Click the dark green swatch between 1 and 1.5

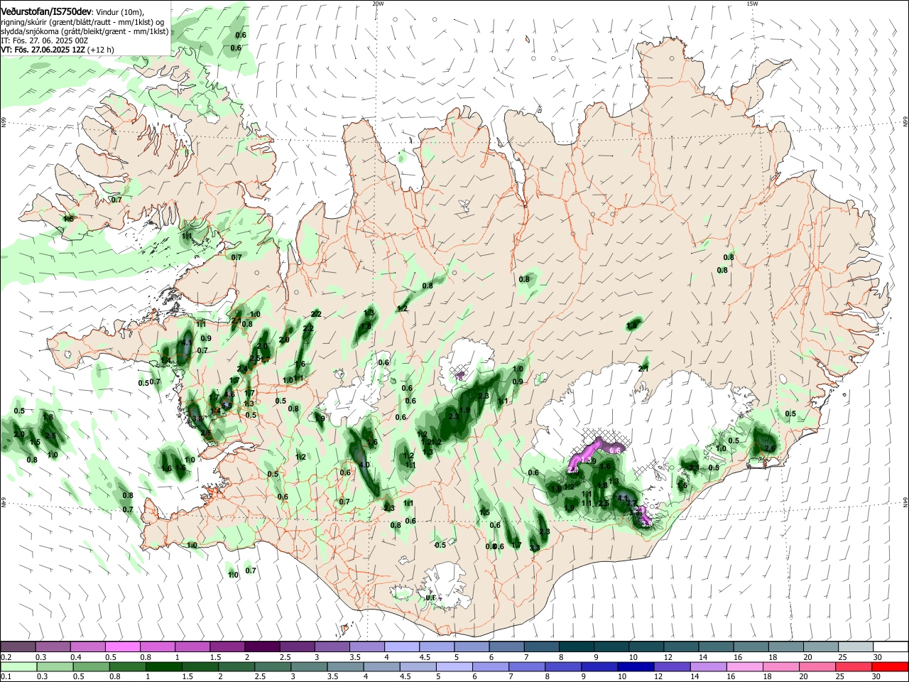coord(163,666)
